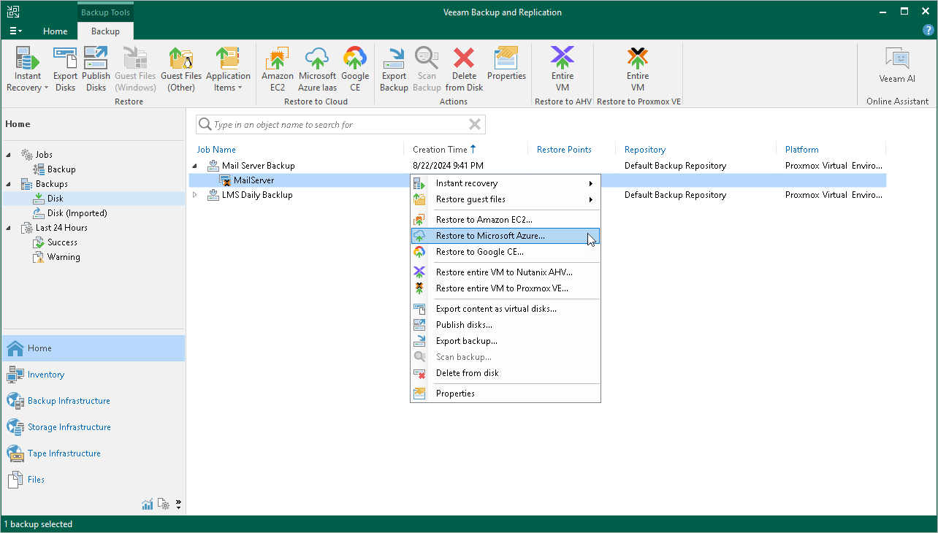Select Restore entire VM to Proxmox VE
Image resolution: width=938 pixels, height=533 pixels.
tap(500, 288)
